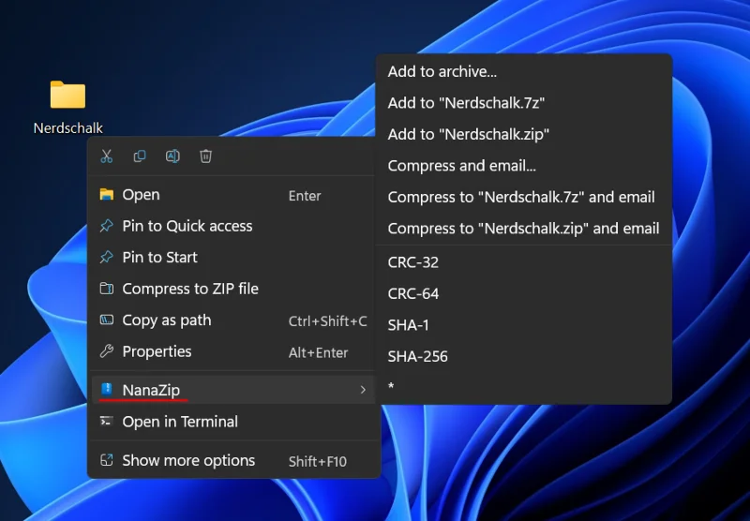Click Show more options
Image resolution: width=750 pixels, height=521 pixels.
(232, 461)
